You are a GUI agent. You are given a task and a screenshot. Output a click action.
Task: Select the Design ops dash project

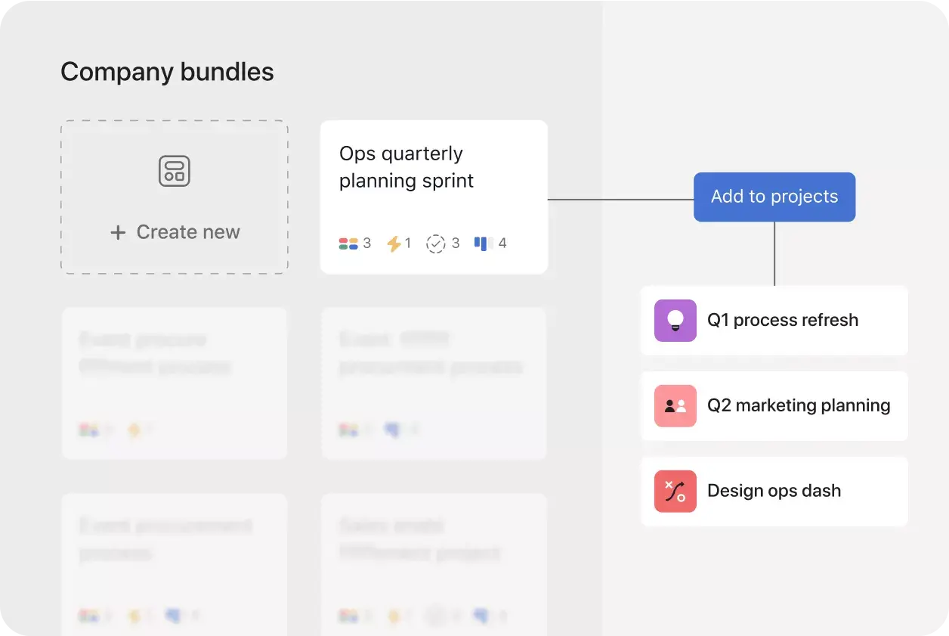click(x=773, y=491)
